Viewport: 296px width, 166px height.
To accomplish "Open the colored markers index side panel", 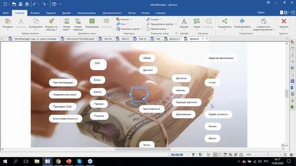I will (292, 42).
